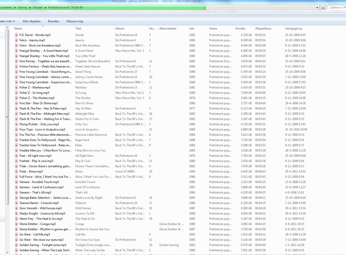Viewport: 346px width, 255px height.
Task: Select file Frankie Goes To Hollywood - Relax
Action: [46, 145]
